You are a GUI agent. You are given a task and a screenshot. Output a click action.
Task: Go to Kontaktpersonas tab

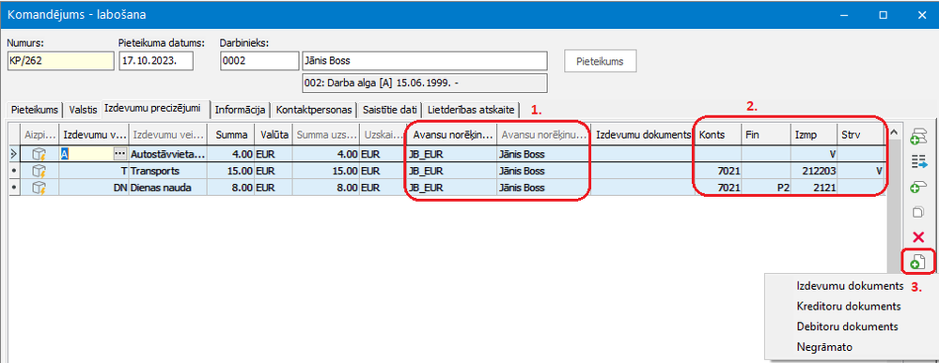(313, 110)
